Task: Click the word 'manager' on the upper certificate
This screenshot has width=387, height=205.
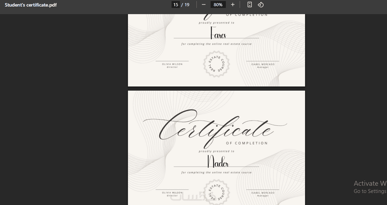Action: pos(263,67)
